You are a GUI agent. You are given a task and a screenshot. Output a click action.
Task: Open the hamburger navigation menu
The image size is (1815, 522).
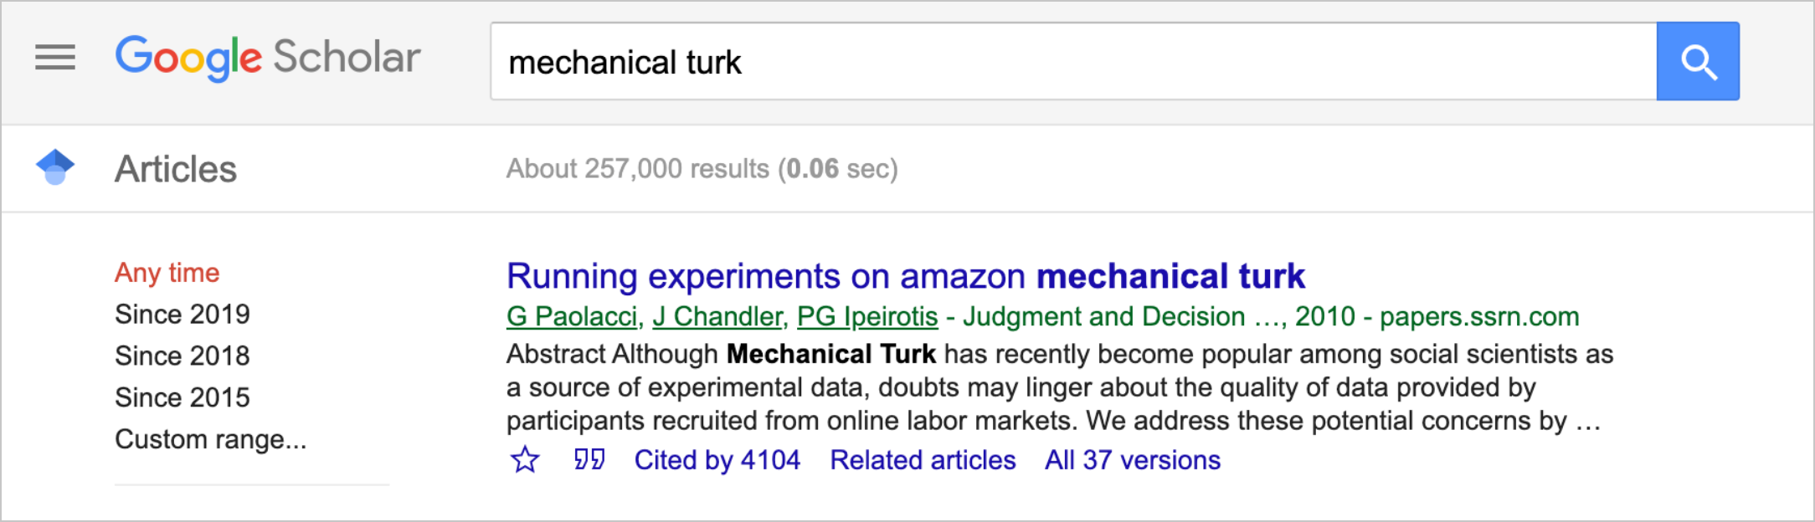(54, 59)
